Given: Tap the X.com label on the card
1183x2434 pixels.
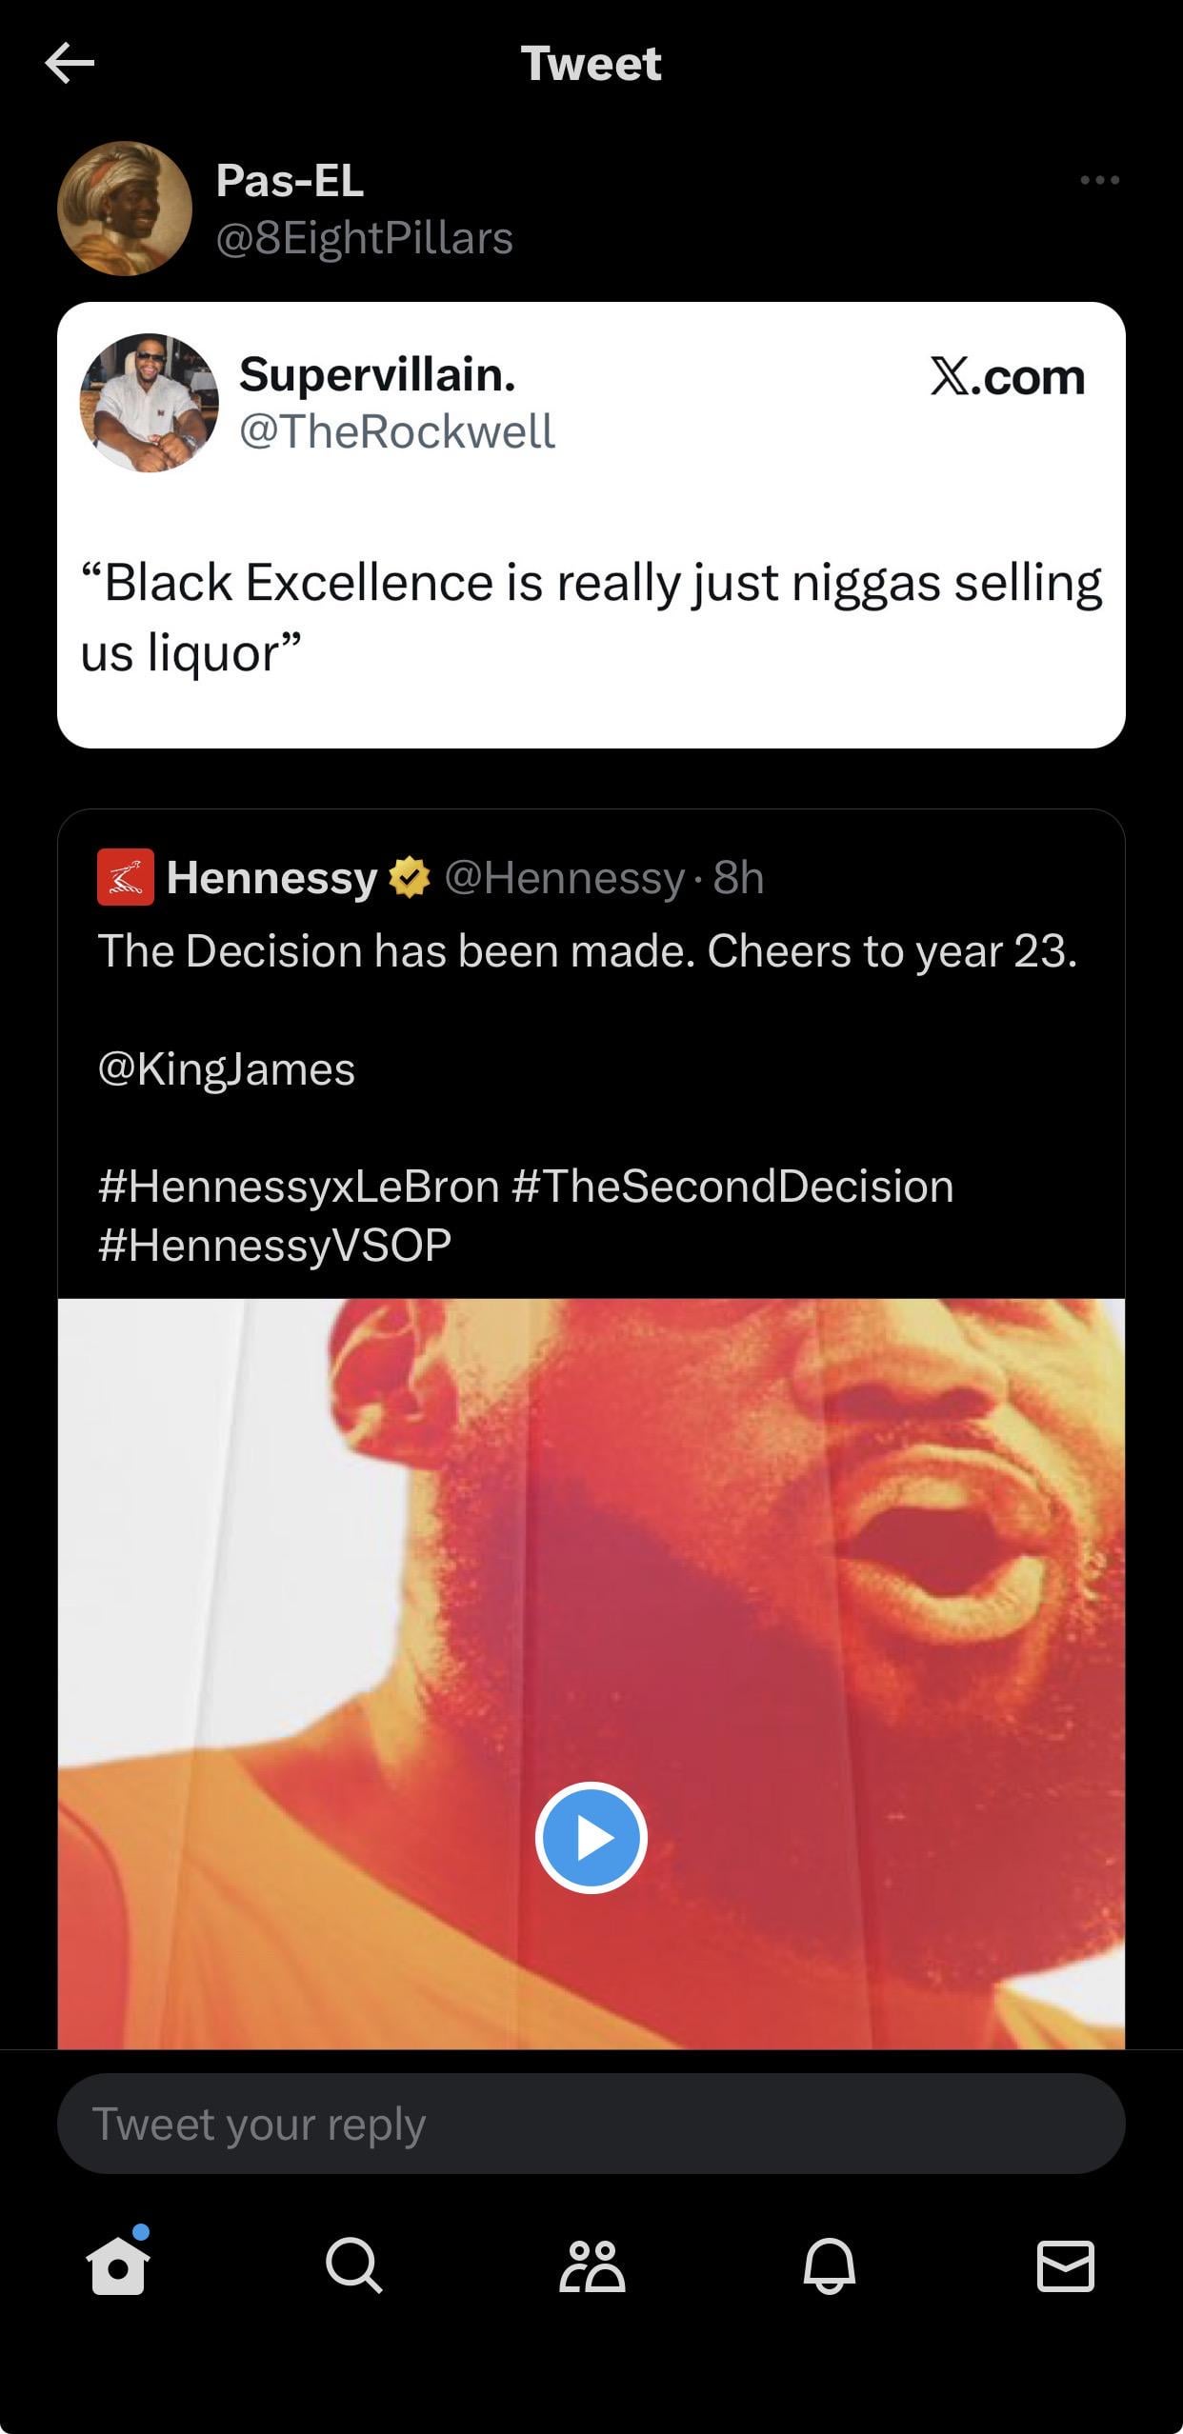Looking at the screenshot, I should coord(1008,377).
